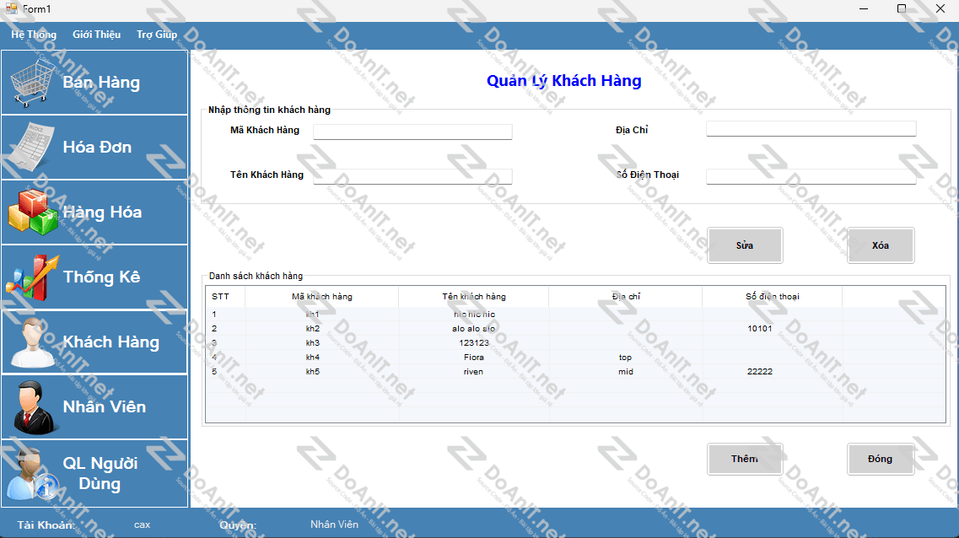The height and width of the screenshot is (538, 959).
Task: Click account name 'cax' in status bar
Action: pyautogui.click(x=142, y=525)
